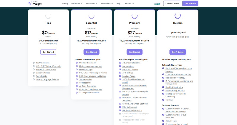The image size is (237, 125).
Task: Follow the Log in link
Action: pos(157,4)
